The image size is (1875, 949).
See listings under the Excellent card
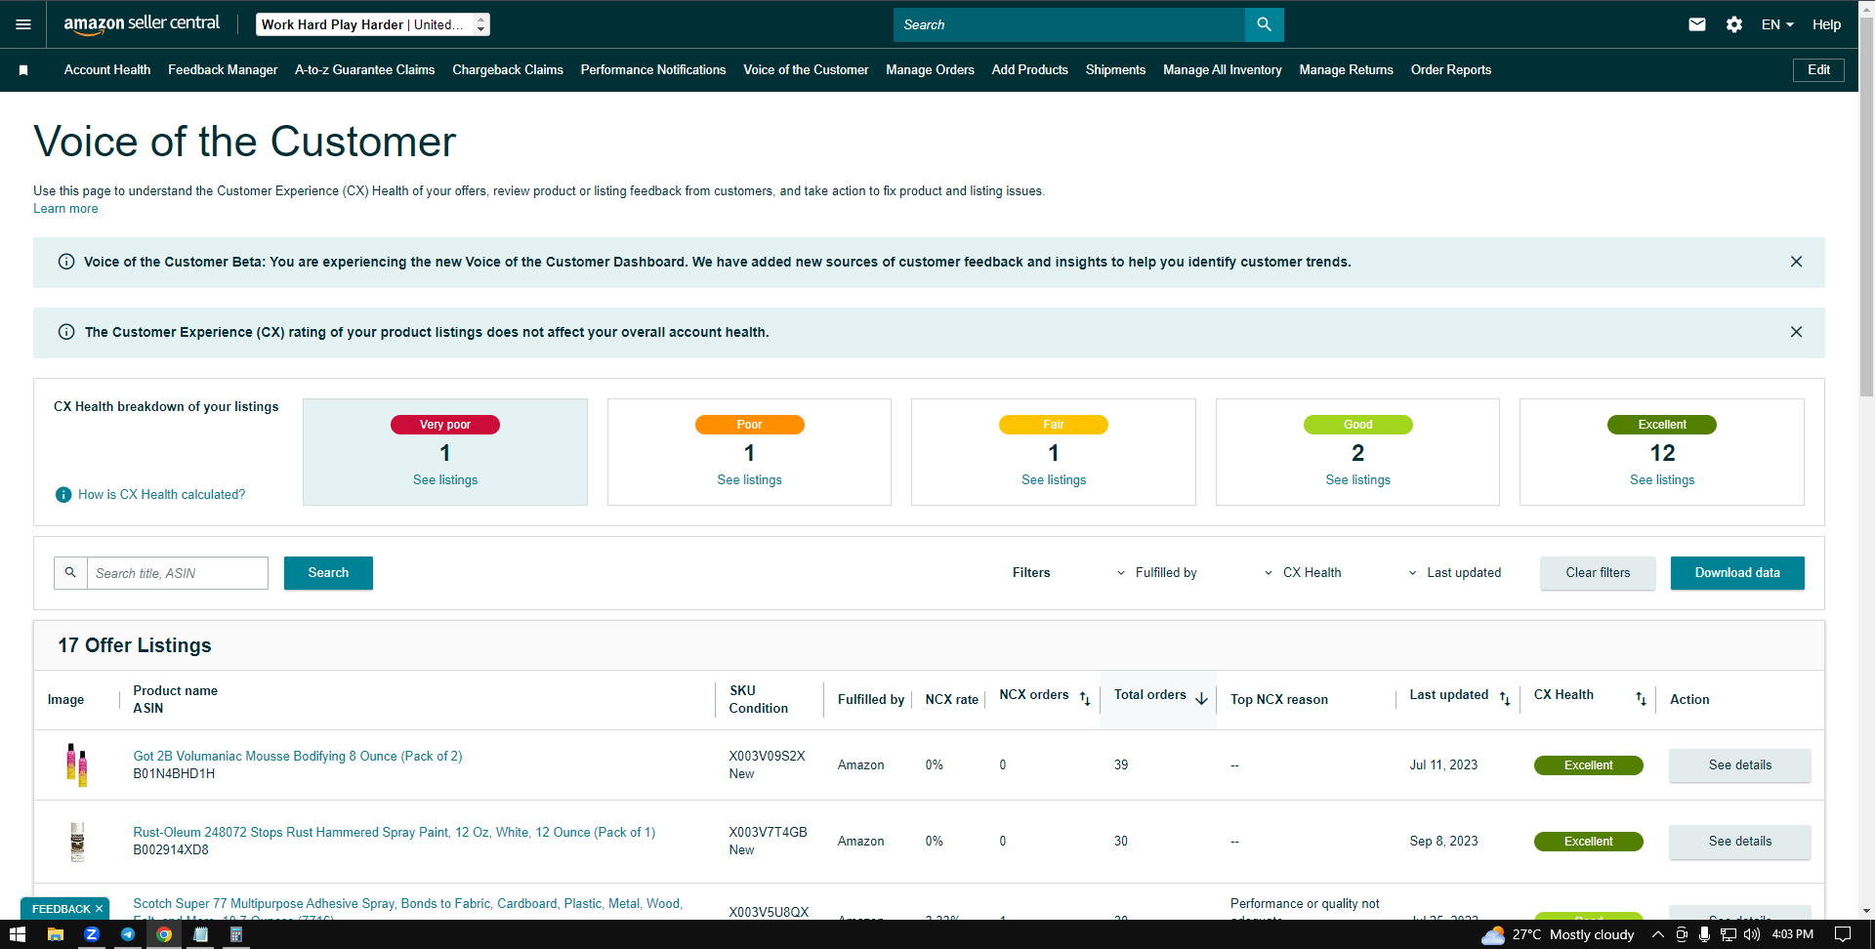pos(1662,480)
